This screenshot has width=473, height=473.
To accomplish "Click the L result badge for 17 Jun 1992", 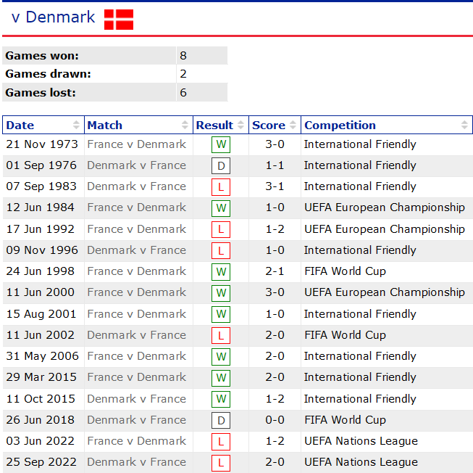I will 221,229.
